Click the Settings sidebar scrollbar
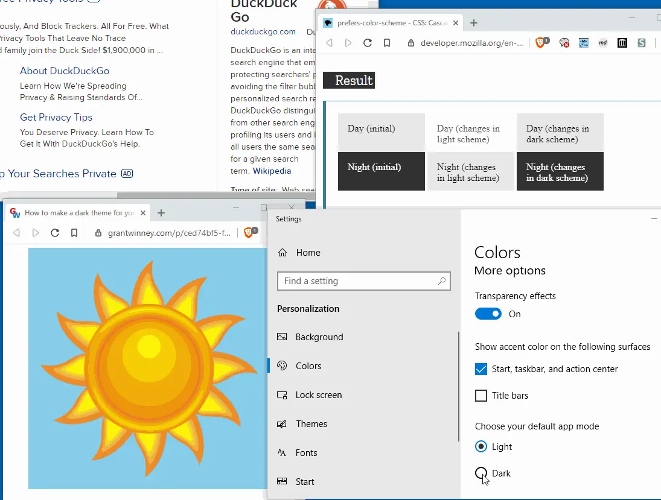 (458, 387)
